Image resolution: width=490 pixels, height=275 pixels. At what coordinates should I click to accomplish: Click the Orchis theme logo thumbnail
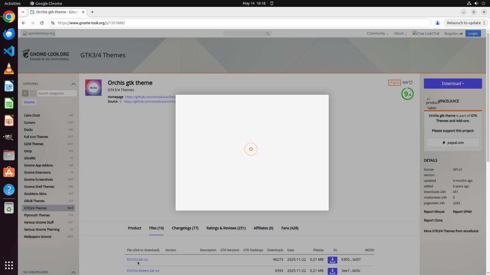93,87
